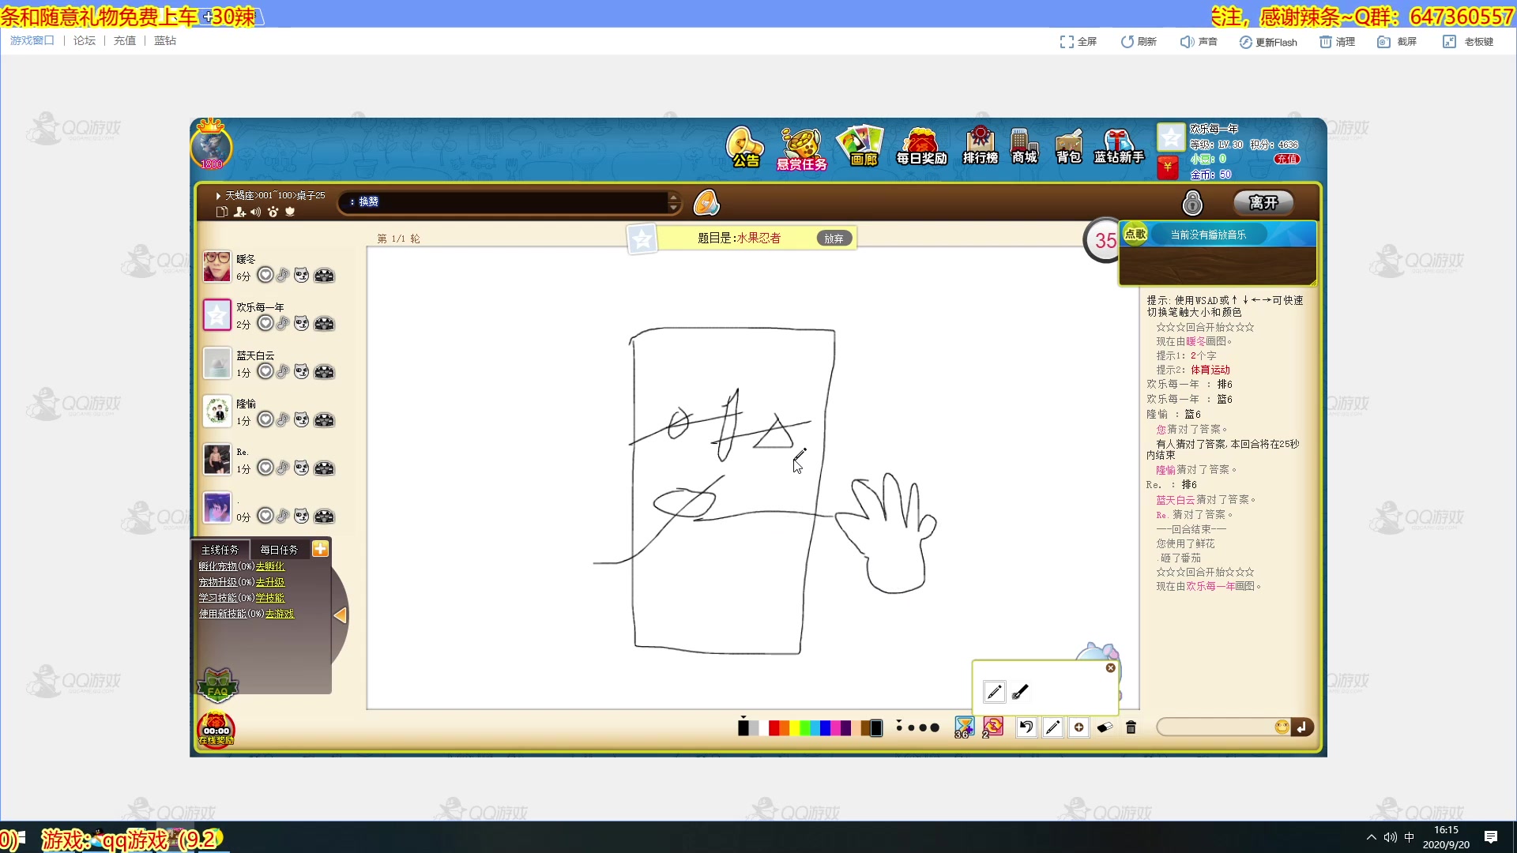The width and height of the screenshot is (1517, 853).
Task: Select the eraser tool
Action: 1105,727
